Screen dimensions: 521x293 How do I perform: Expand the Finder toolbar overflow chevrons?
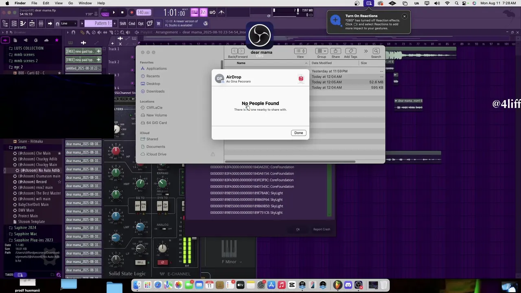pos(366,51)
